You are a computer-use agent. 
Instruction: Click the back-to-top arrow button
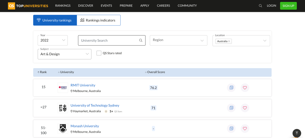(297, 133)
